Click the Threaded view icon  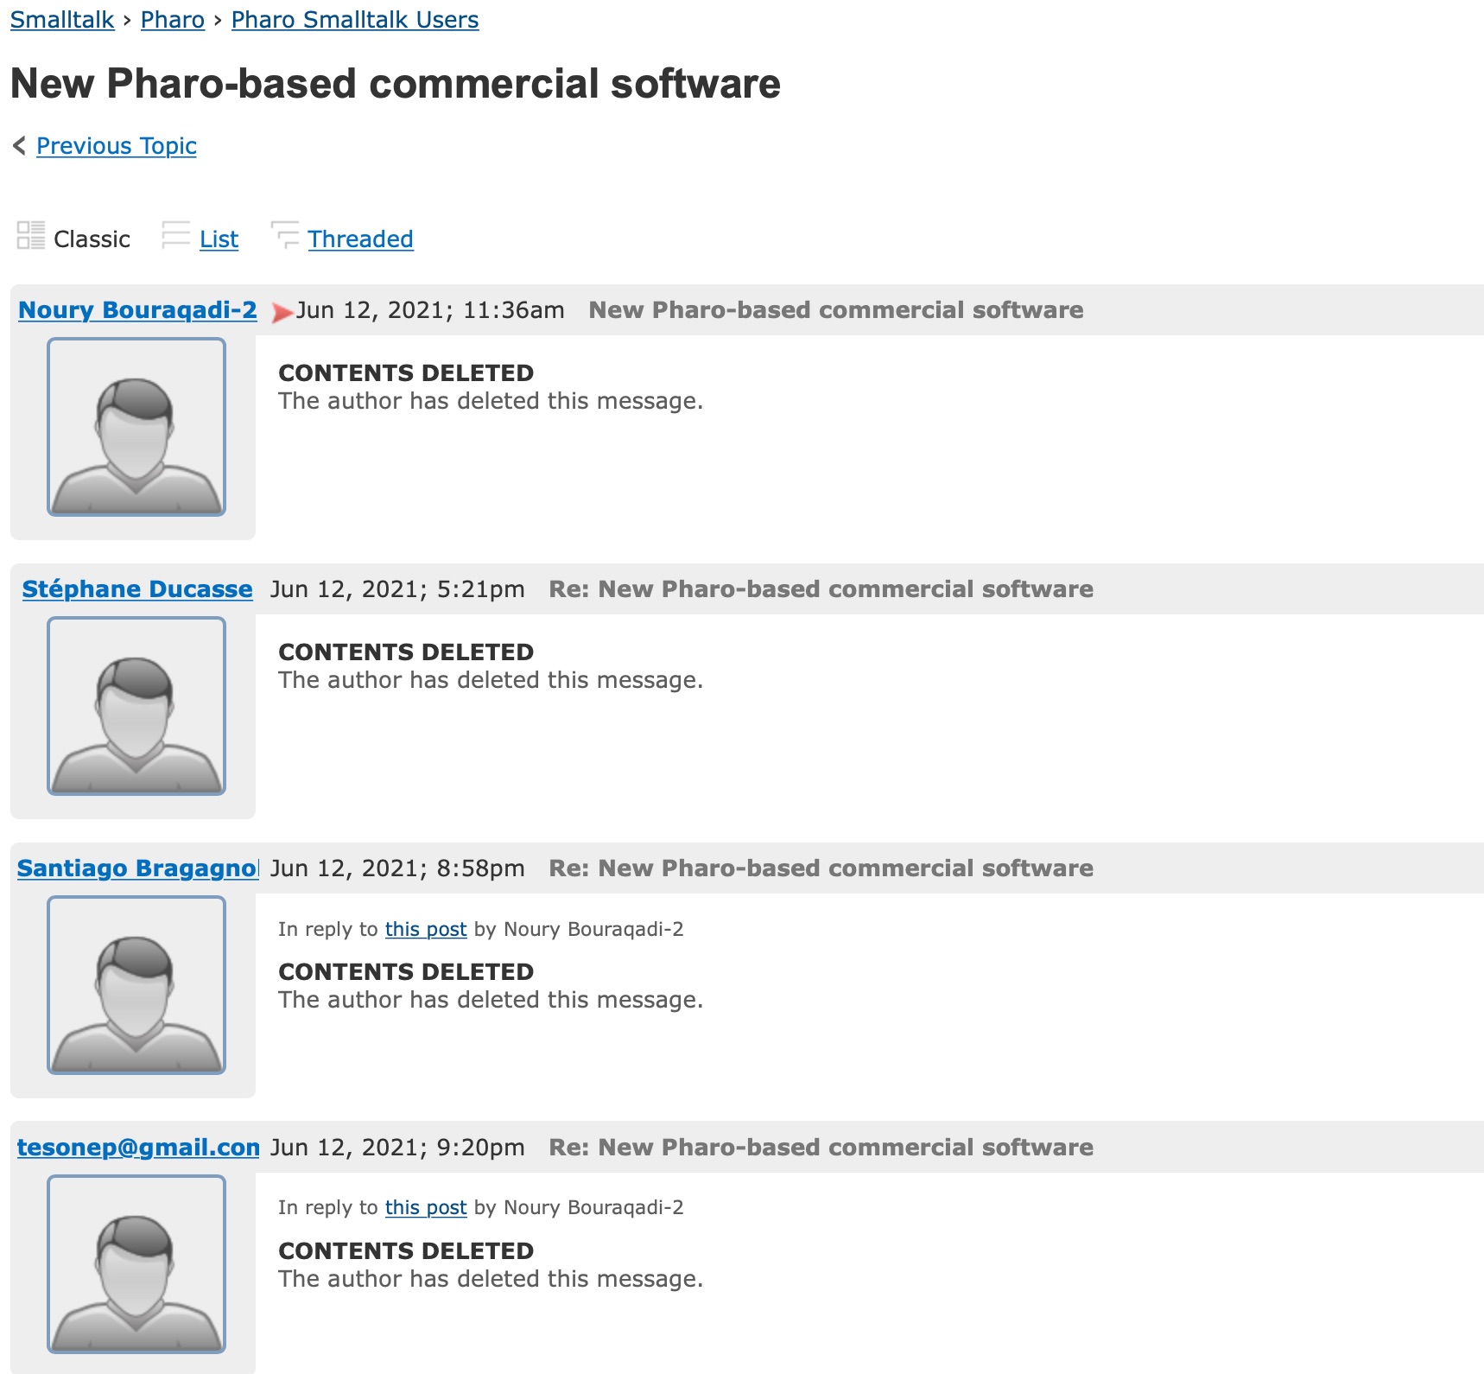click(x=285, y=235)
